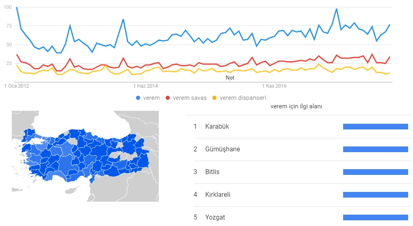Open Gümüşhane in the region list
Viewport: 413px width, 226px height.
(x=223, y=149)
